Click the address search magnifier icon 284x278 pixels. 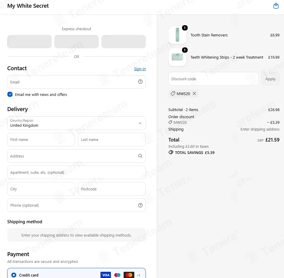(x=140, y=156)
